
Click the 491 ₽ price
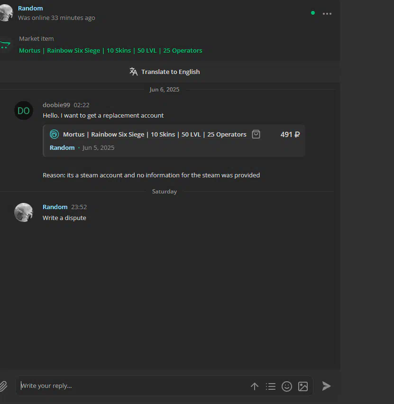[x=290, y=135]
